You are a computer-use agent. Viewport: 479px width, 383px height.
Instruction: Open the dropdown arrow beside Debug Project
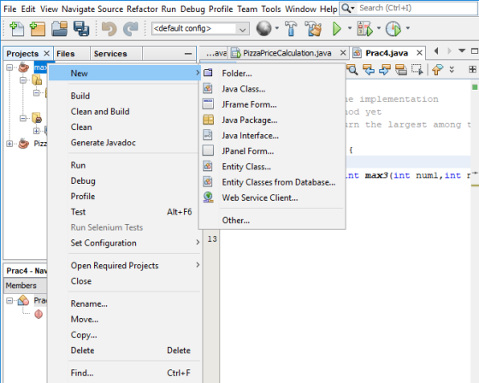click(x=378, y=28)
